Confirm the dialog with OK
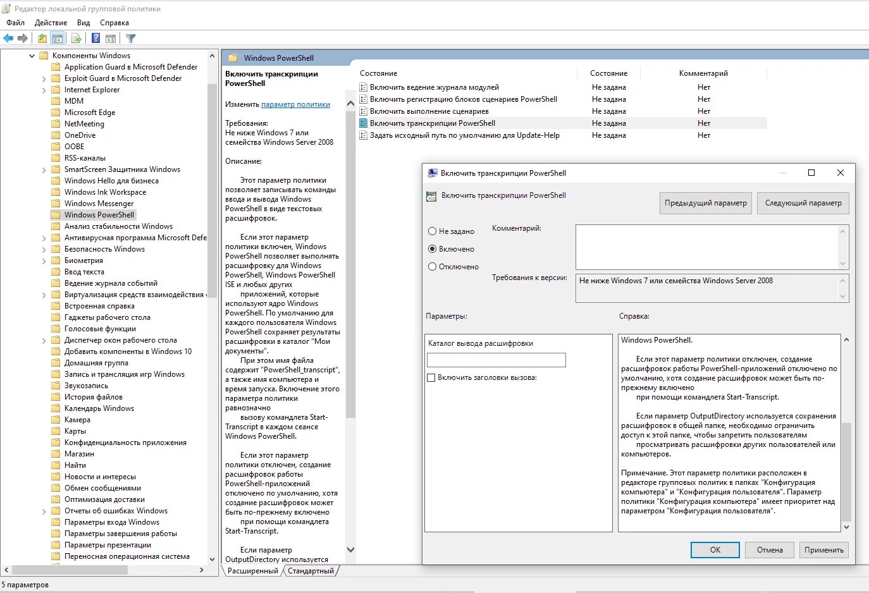The height and width of the screenshot is (593, 869). coord(715,550)
